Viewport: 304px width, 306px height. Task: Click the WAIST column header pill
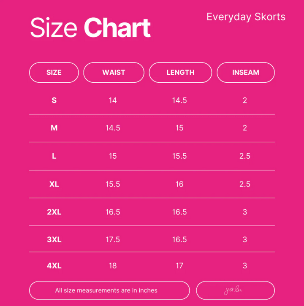[114, 73]
